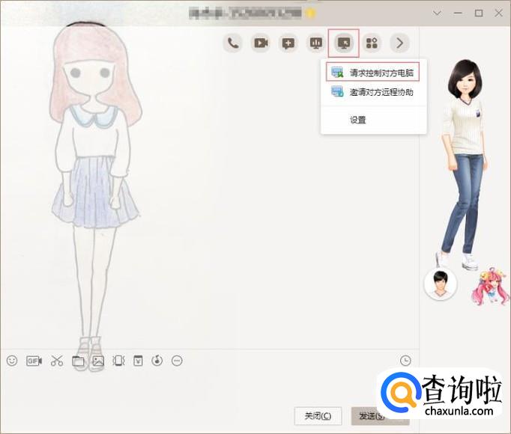Click the create group chat icon
The image size is (511, 434).
coord(288,43)
